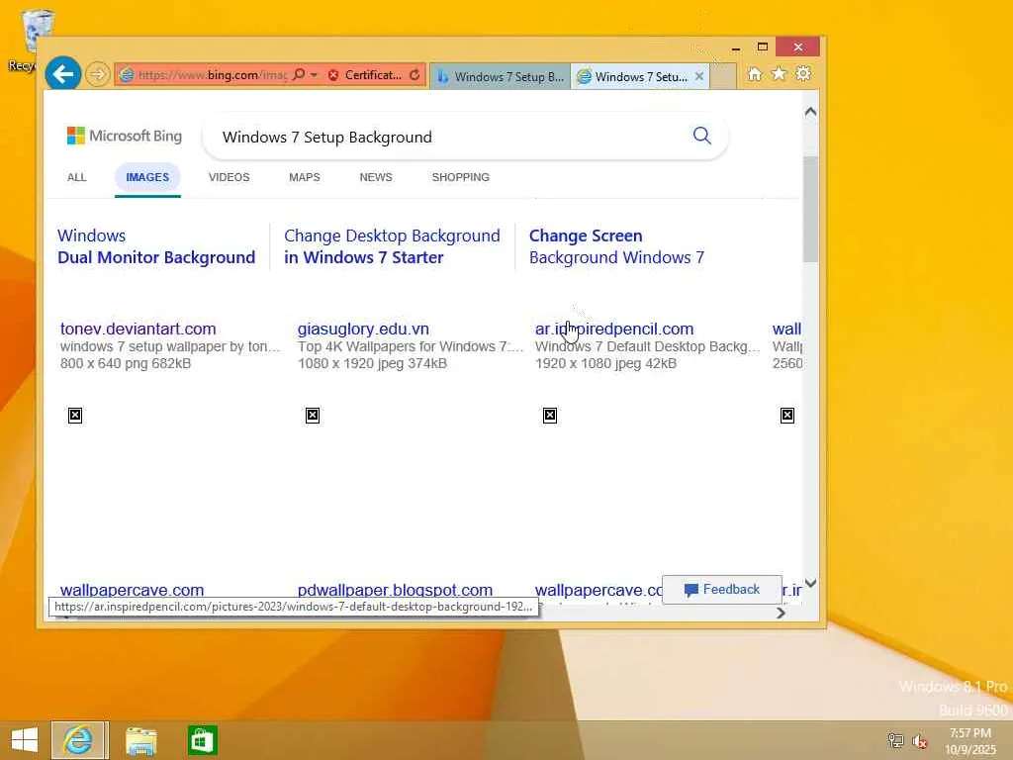This screenshot has width=1013, height=760.
Task: Click vertical scrollbar down arrow
Action: click(811, 583)
